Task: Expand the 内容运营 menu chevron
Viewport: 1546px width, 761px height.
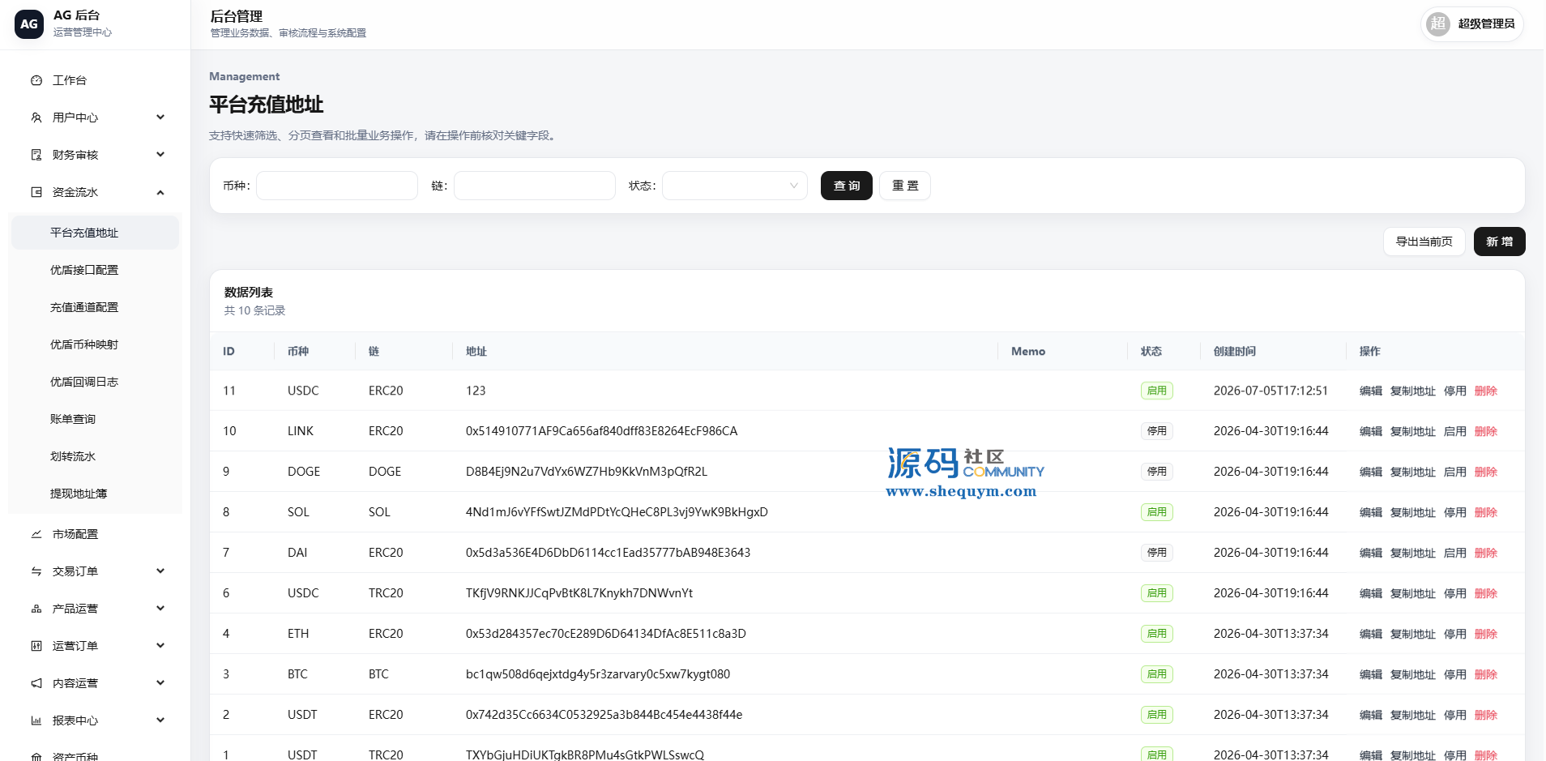Action: point(160,683)
